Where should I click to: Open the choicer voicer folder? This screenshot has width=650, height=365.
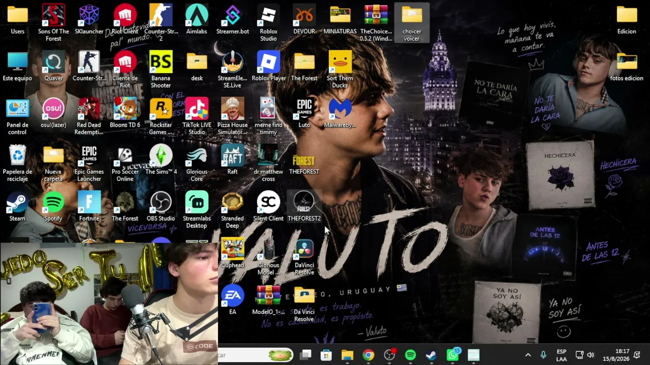coord(412,23)
